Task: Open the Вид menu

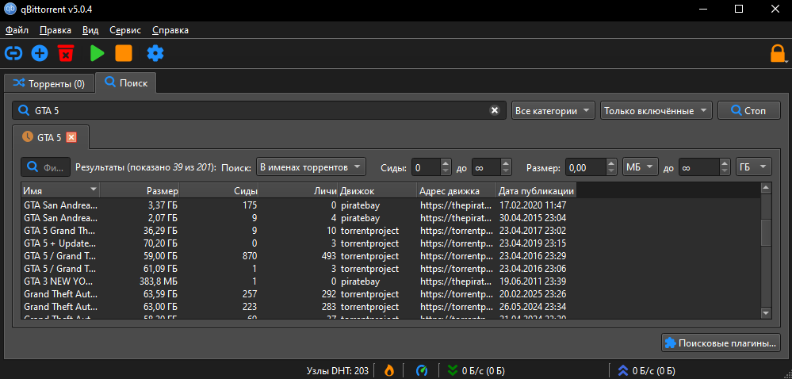Action: [x=90, y=30]
